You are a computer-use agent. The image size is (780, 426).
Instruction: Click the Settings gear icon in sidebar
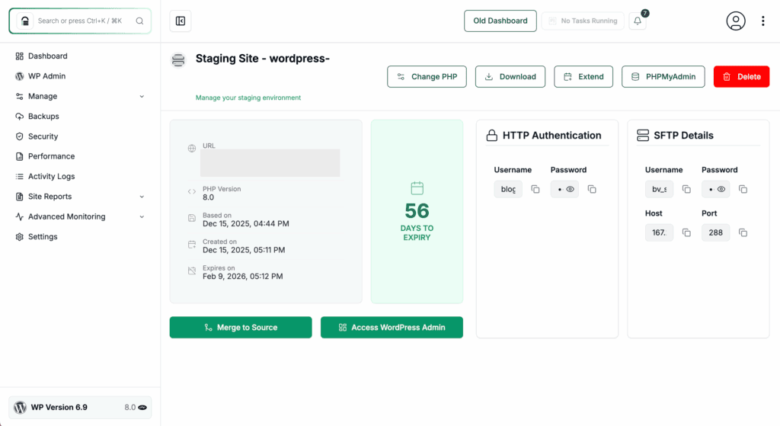[x=19, y=236]
